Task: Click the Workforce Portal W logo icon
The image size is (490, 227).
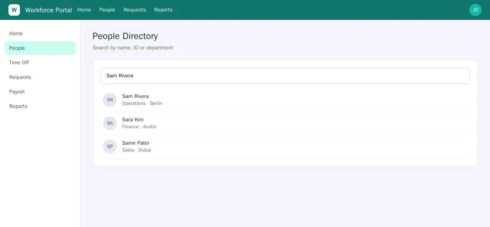Action: tap(14, 10)
